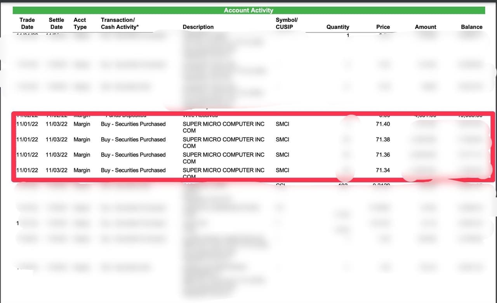Click the 71.34 price value

383,170
